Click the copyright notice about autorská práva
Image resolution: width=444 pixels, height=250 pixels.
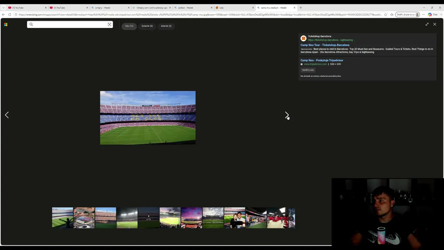(x=321, y=76)
